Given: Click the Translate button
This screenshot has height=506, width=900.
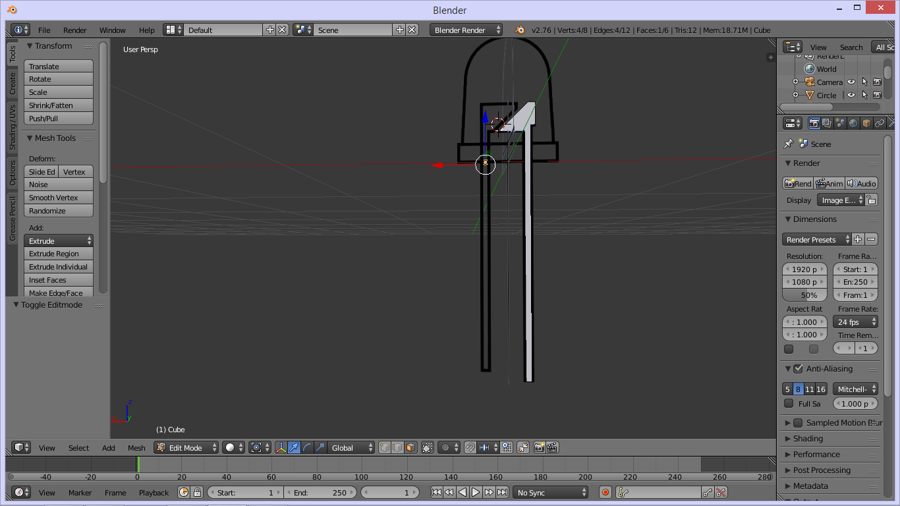Looking at the screenshot, I should tap(59, 66).
